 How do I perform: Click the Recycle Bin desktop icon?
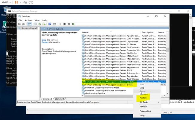[6, 11]
